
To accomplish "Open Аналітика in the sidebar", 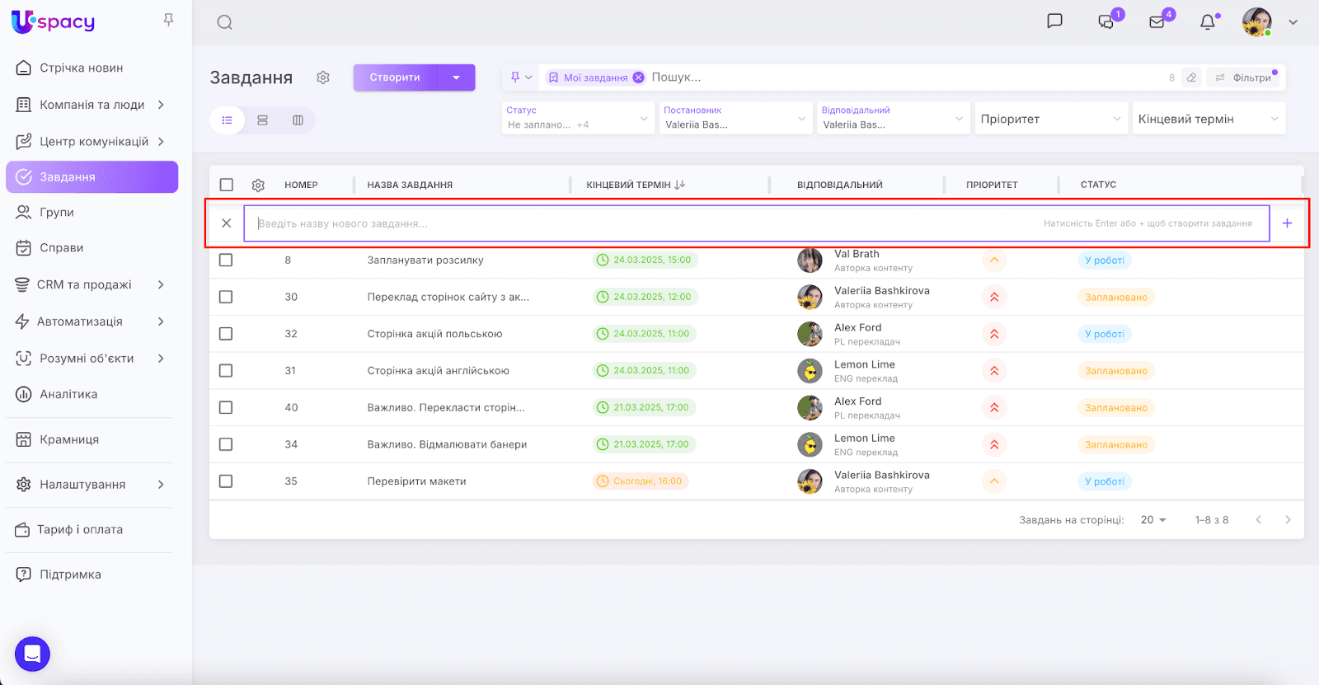I will click(68, 394).
